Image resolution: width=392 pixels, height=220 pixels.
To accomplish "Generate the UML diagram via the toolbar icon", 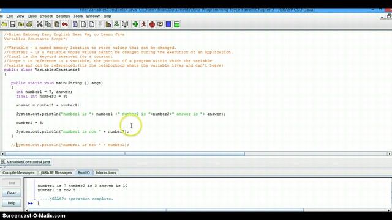I will [116, 24].
